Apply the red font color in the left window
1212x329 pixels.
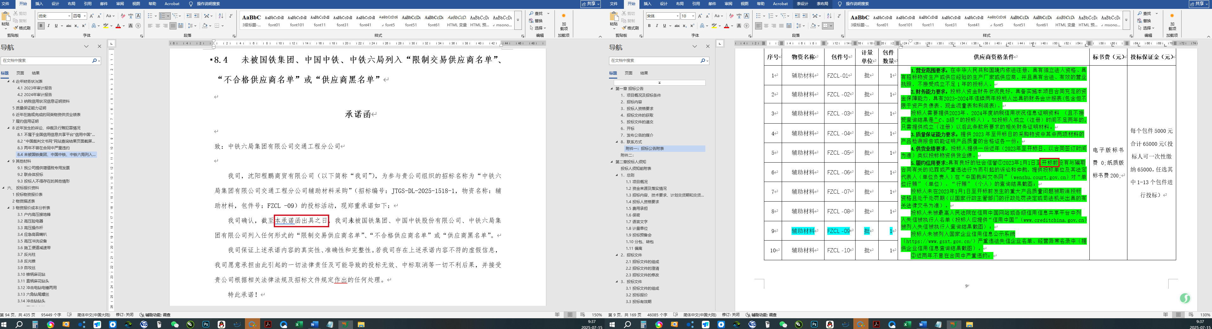click(x=118, y=25)
